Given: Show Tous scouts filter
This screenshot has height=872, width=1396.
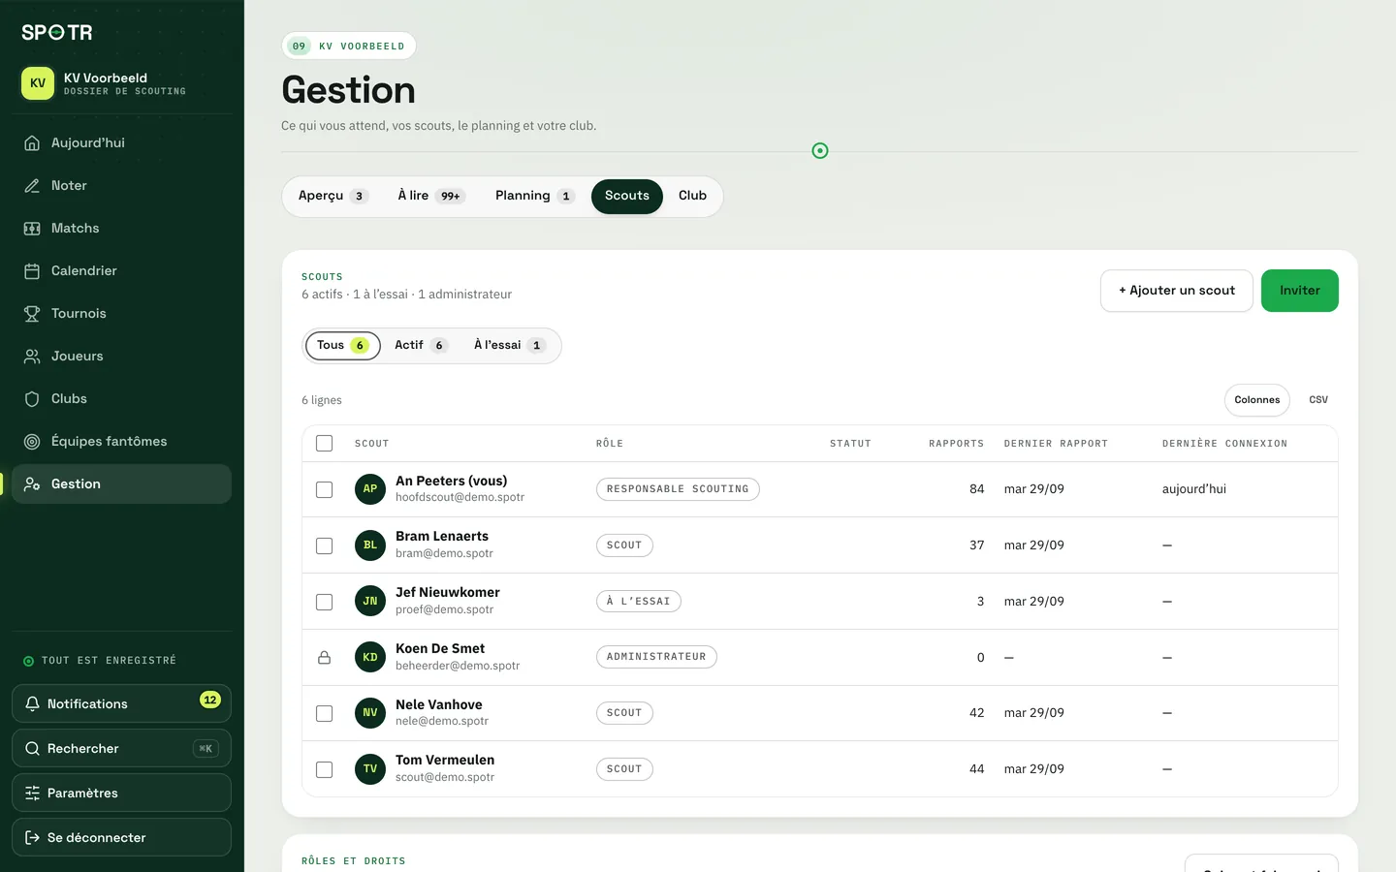Looking at the screenshot, I should [342, 345].
